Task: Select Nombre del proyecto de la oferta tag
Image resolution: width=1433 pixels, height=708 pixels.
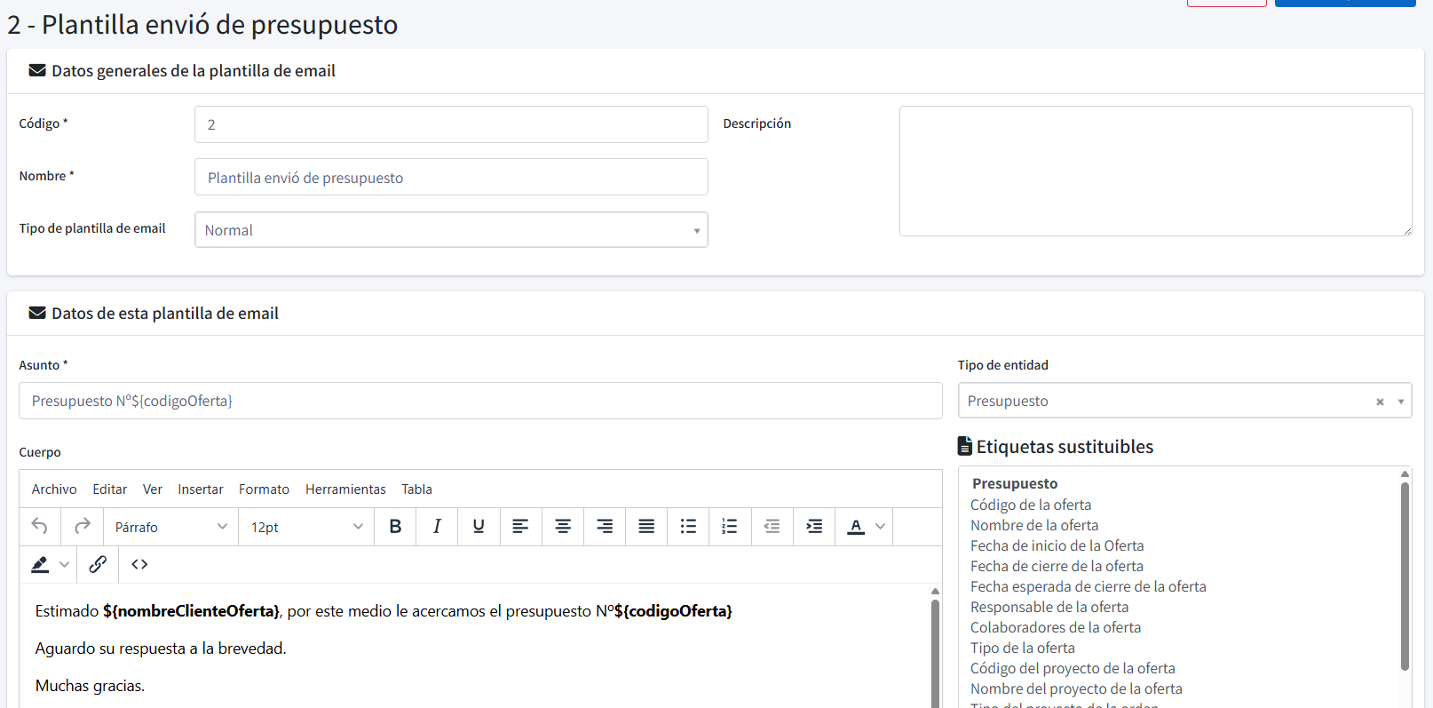Action: point(1076,688)
